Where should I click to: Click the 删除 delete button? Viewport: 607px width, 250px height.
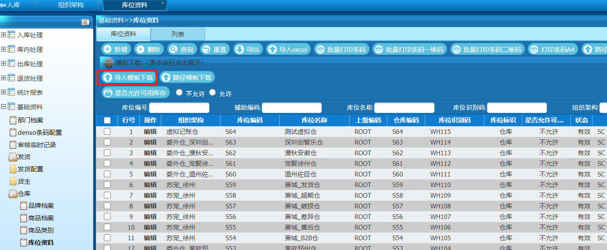149,49
